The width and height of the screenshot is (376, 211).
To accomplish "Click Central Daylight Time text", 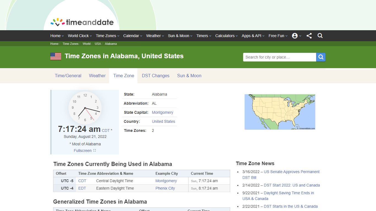I will [x=115, y=181].
